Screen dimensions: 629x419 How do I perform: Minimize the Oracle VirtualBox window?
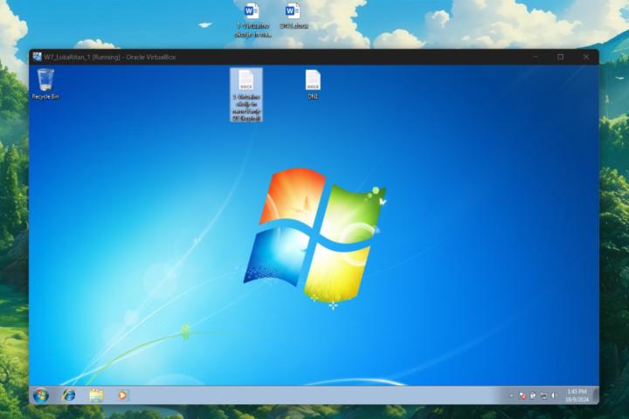tap(536, 57)
